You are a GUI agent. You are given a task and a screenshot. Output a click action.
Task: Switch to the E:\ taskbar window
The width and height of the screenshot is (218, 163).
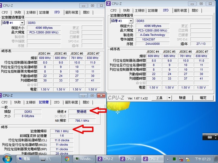[x=50, y=159]
